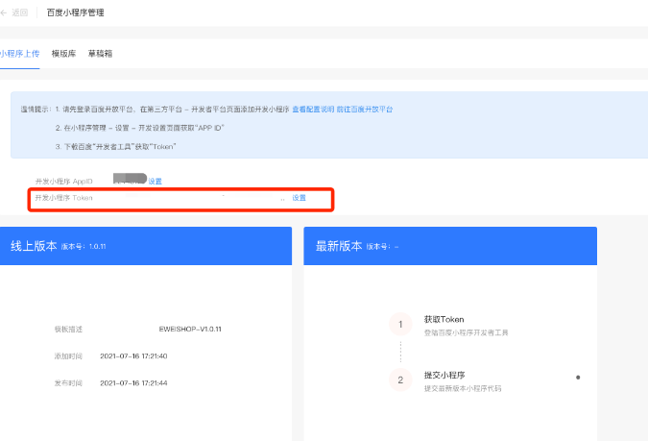The width and height of the screenshot is (648, 441).
Task: Click the 获取Token step title
Action: [444, 319]
